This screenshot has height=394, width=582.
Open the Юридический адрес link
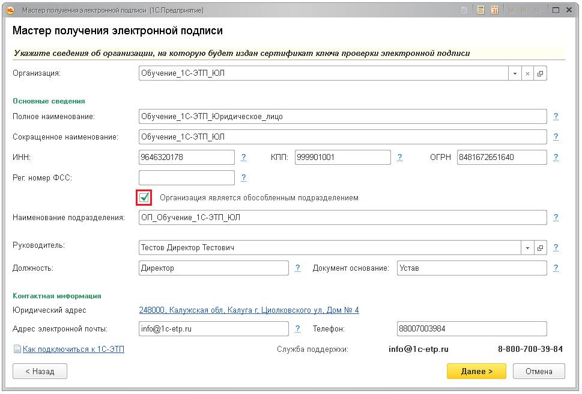[249, 310]
